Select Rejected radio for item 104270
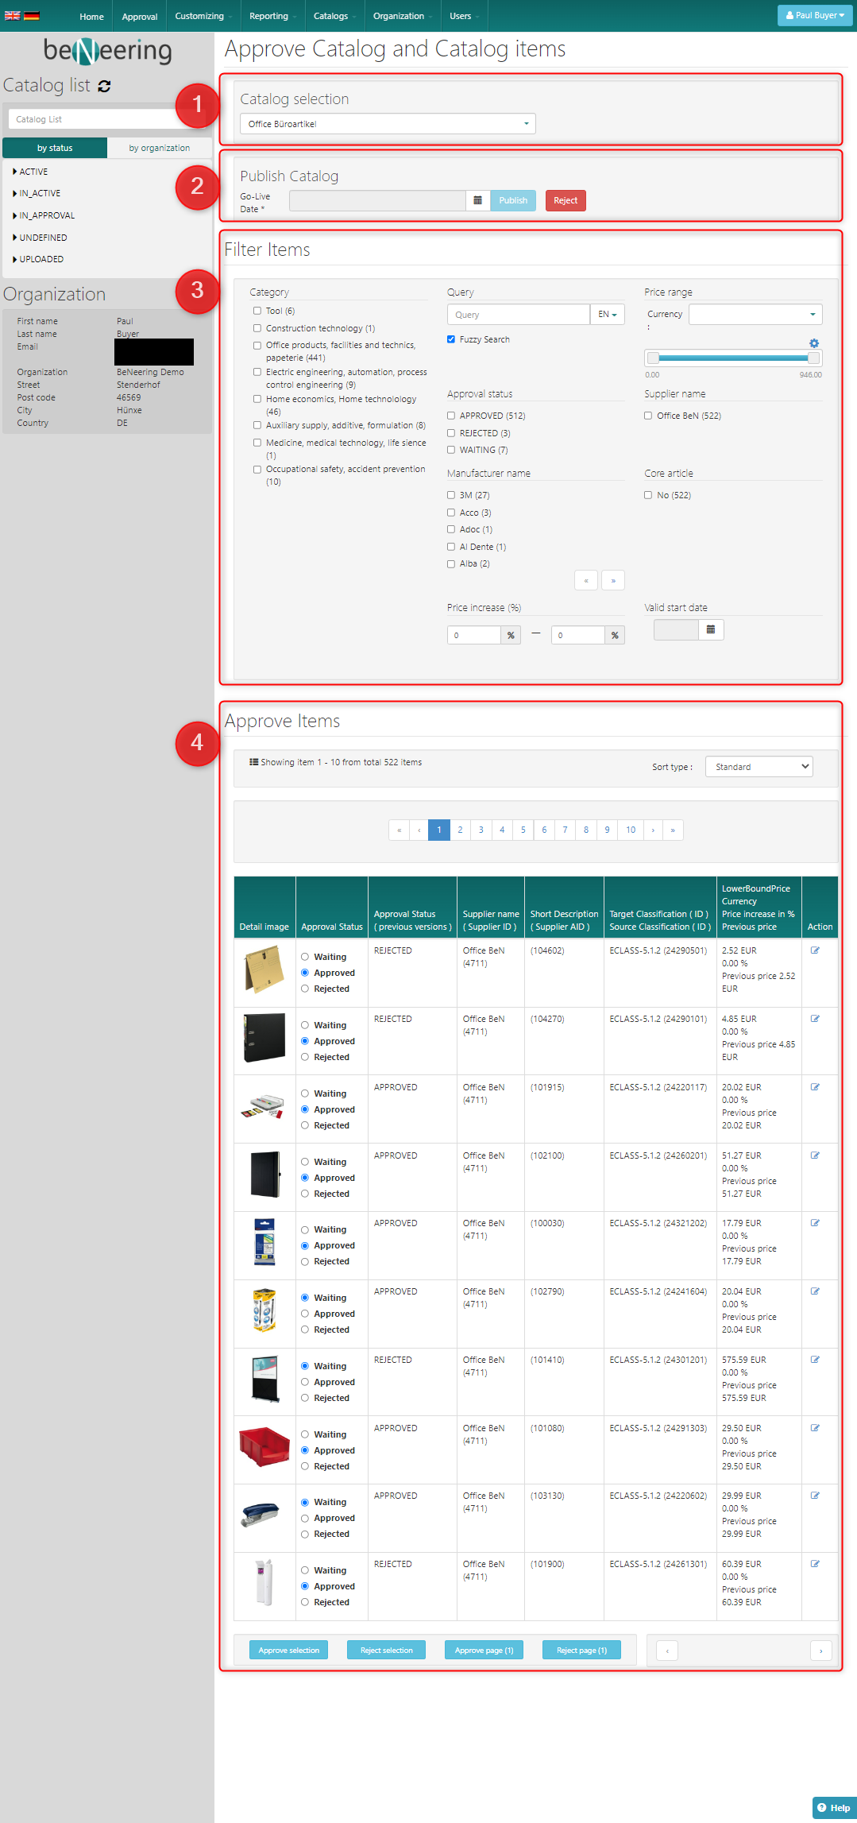This screenshot has height=1823, width=857. [305, 1057]
